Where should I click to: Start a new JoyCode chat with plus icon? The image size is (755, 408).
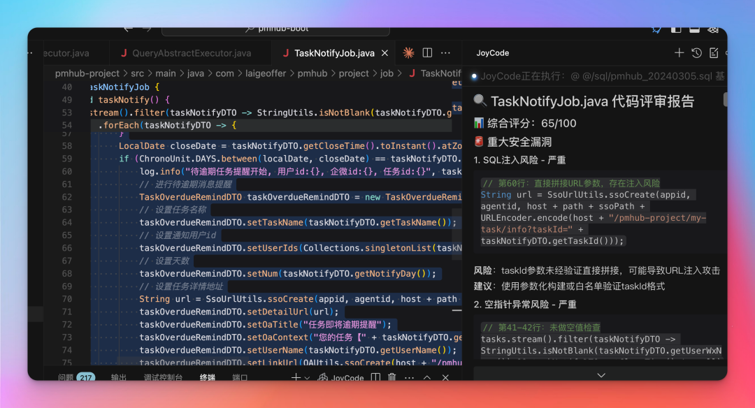click(x=679, y=53)
